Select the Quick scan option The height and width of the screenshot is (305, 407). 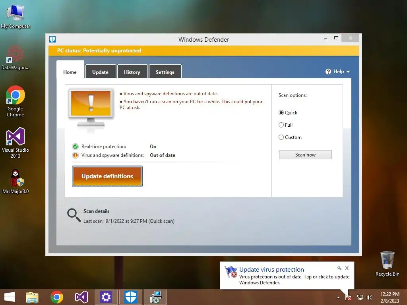point(288,112)
